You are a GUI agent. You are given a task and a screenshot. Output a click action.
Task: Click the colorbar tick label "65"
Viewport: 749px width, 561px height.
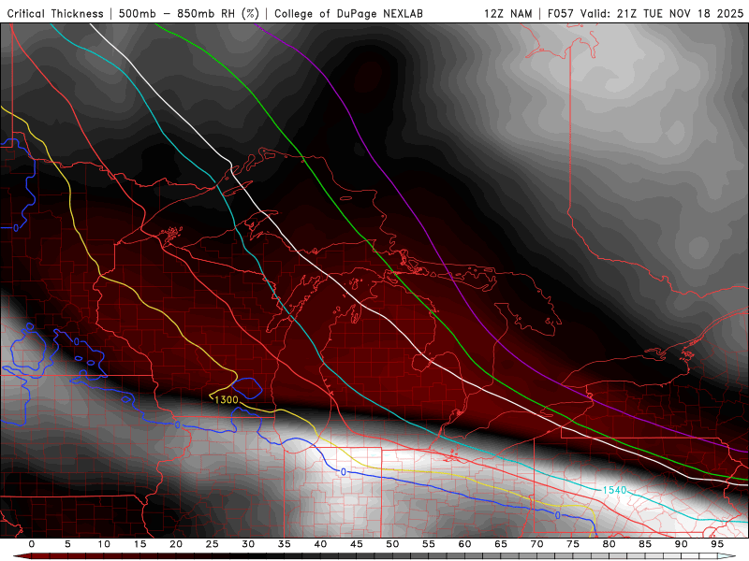(x=501, y=544)
